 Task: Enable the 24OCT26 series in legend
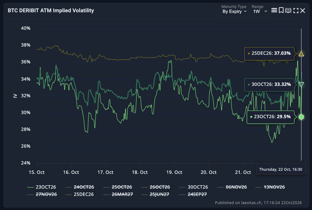79,187
